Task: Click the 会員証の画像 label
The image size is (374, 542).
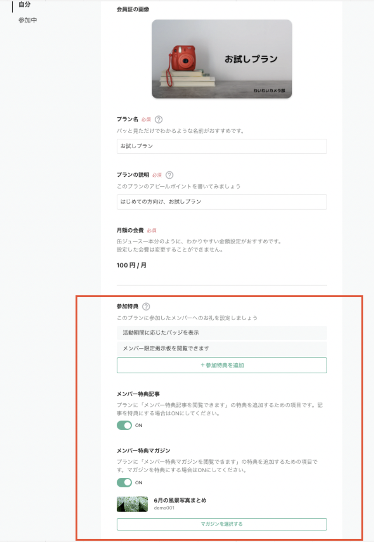Action: tap(133, 9)
